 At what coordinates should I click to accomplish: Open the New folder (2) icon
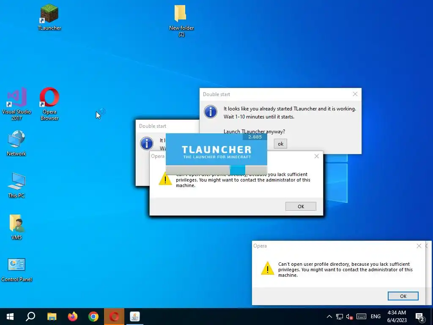coord(181,21)
